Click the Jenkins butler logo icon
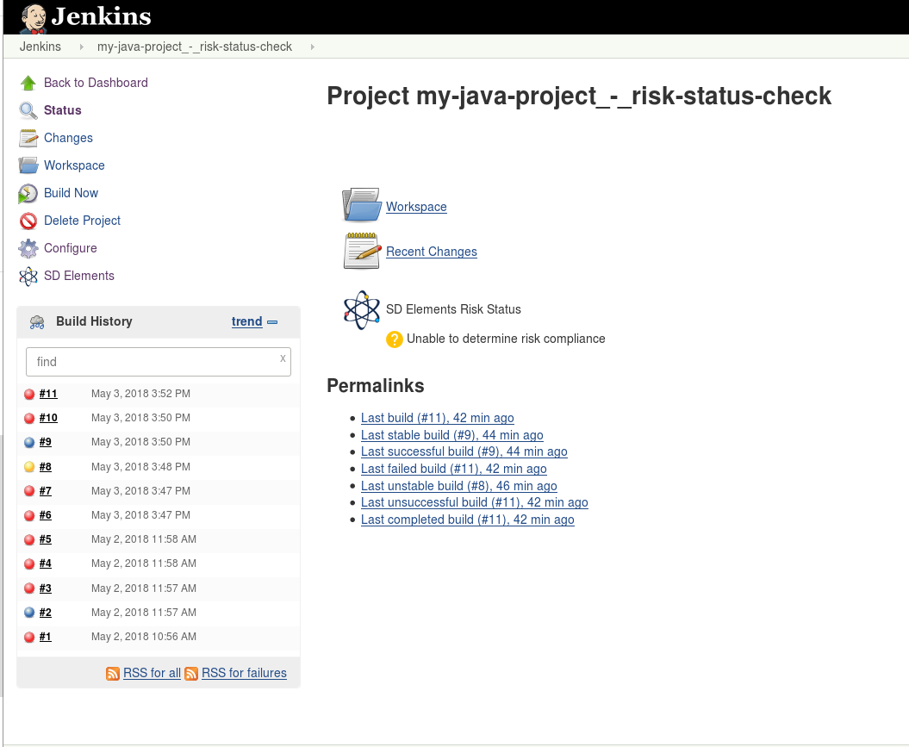Image resolution: width=909 pixels, height=747 pixels. coord(33,18)
